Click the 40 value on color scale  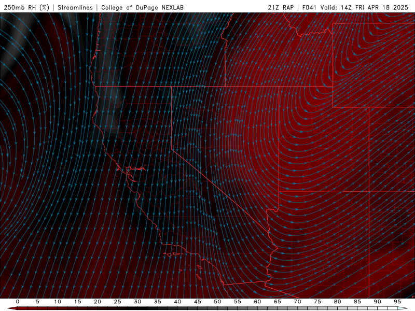(177, 302)
